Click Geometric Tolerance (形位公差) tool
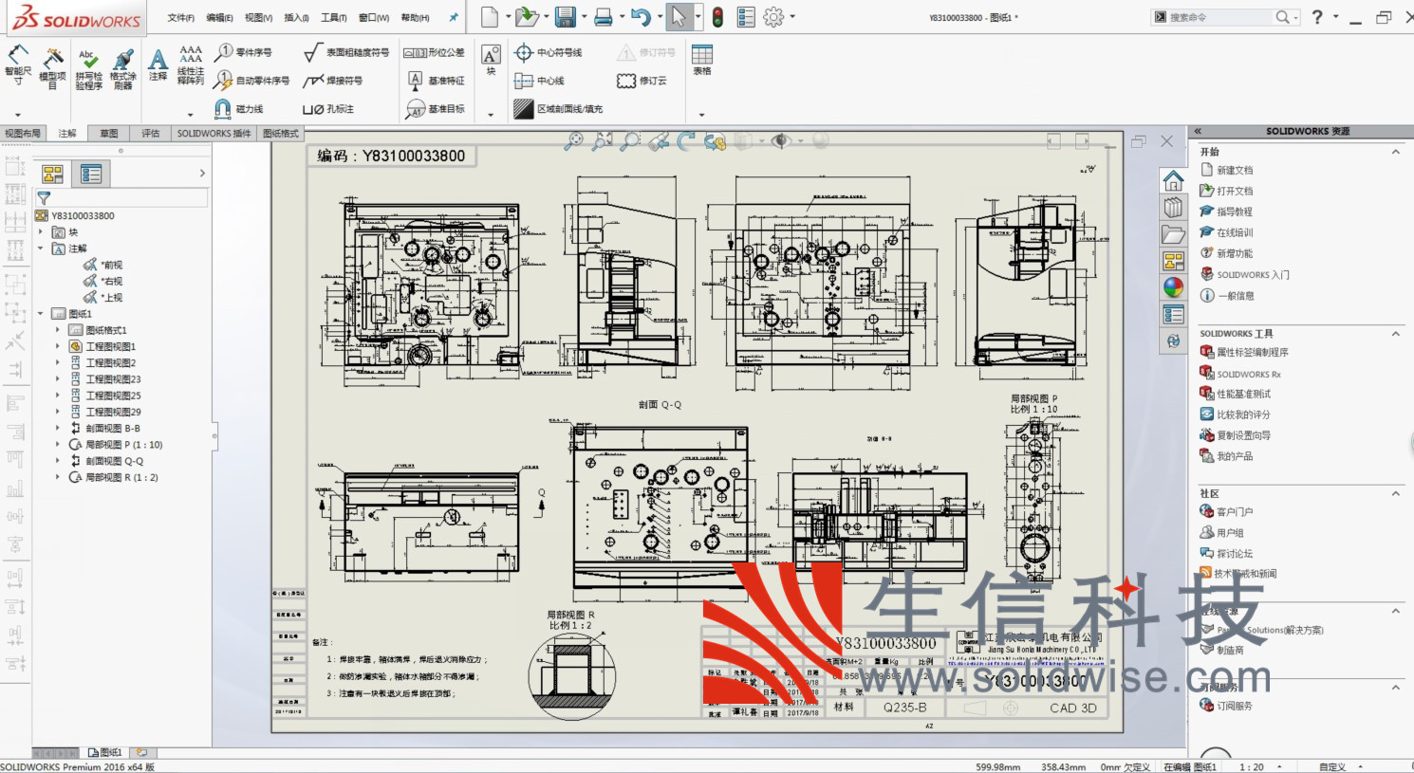The height and width of the screenshot is (773, 1414). [435, 52]
